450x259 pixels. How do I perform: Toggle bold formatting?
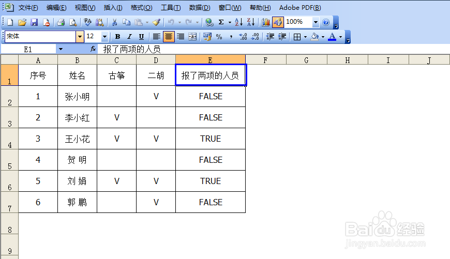pos(117,37)
